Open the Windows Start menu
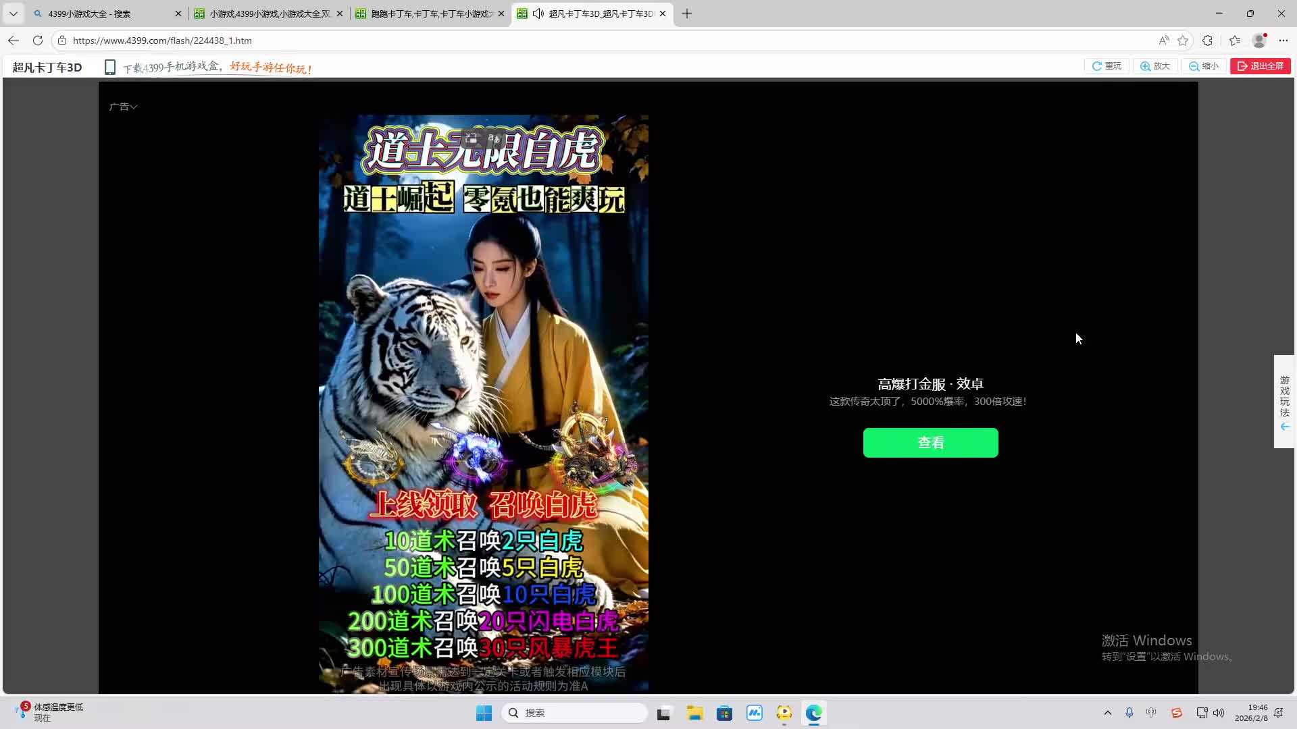1297x729 pixels. [x=484, y=713]
